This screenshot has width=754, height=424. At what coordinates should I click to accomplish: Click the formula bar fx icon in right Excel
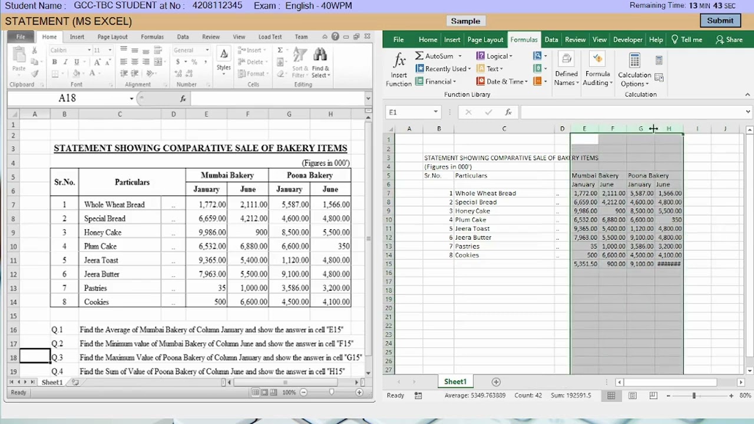508,112
